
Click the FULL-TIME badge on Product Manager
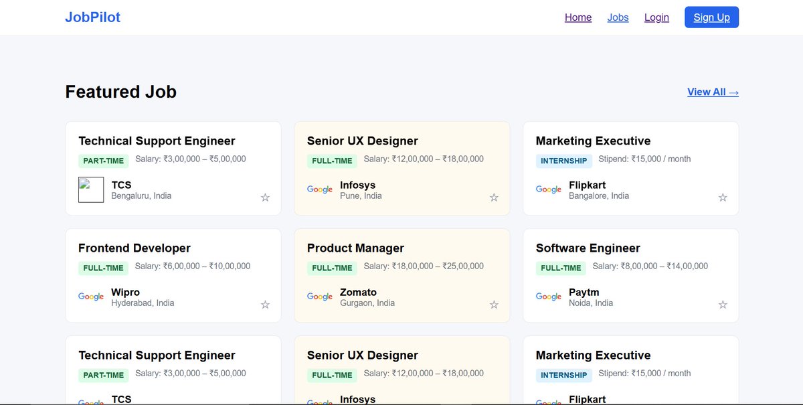pyautogui.click(x=332, y=268)
